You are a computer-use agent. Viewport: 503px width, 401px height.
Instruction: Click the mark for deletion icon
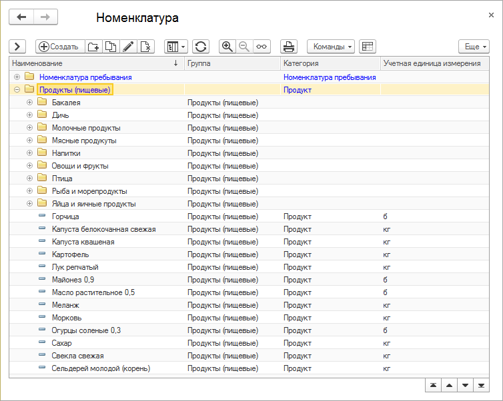(x=146, y=47)
